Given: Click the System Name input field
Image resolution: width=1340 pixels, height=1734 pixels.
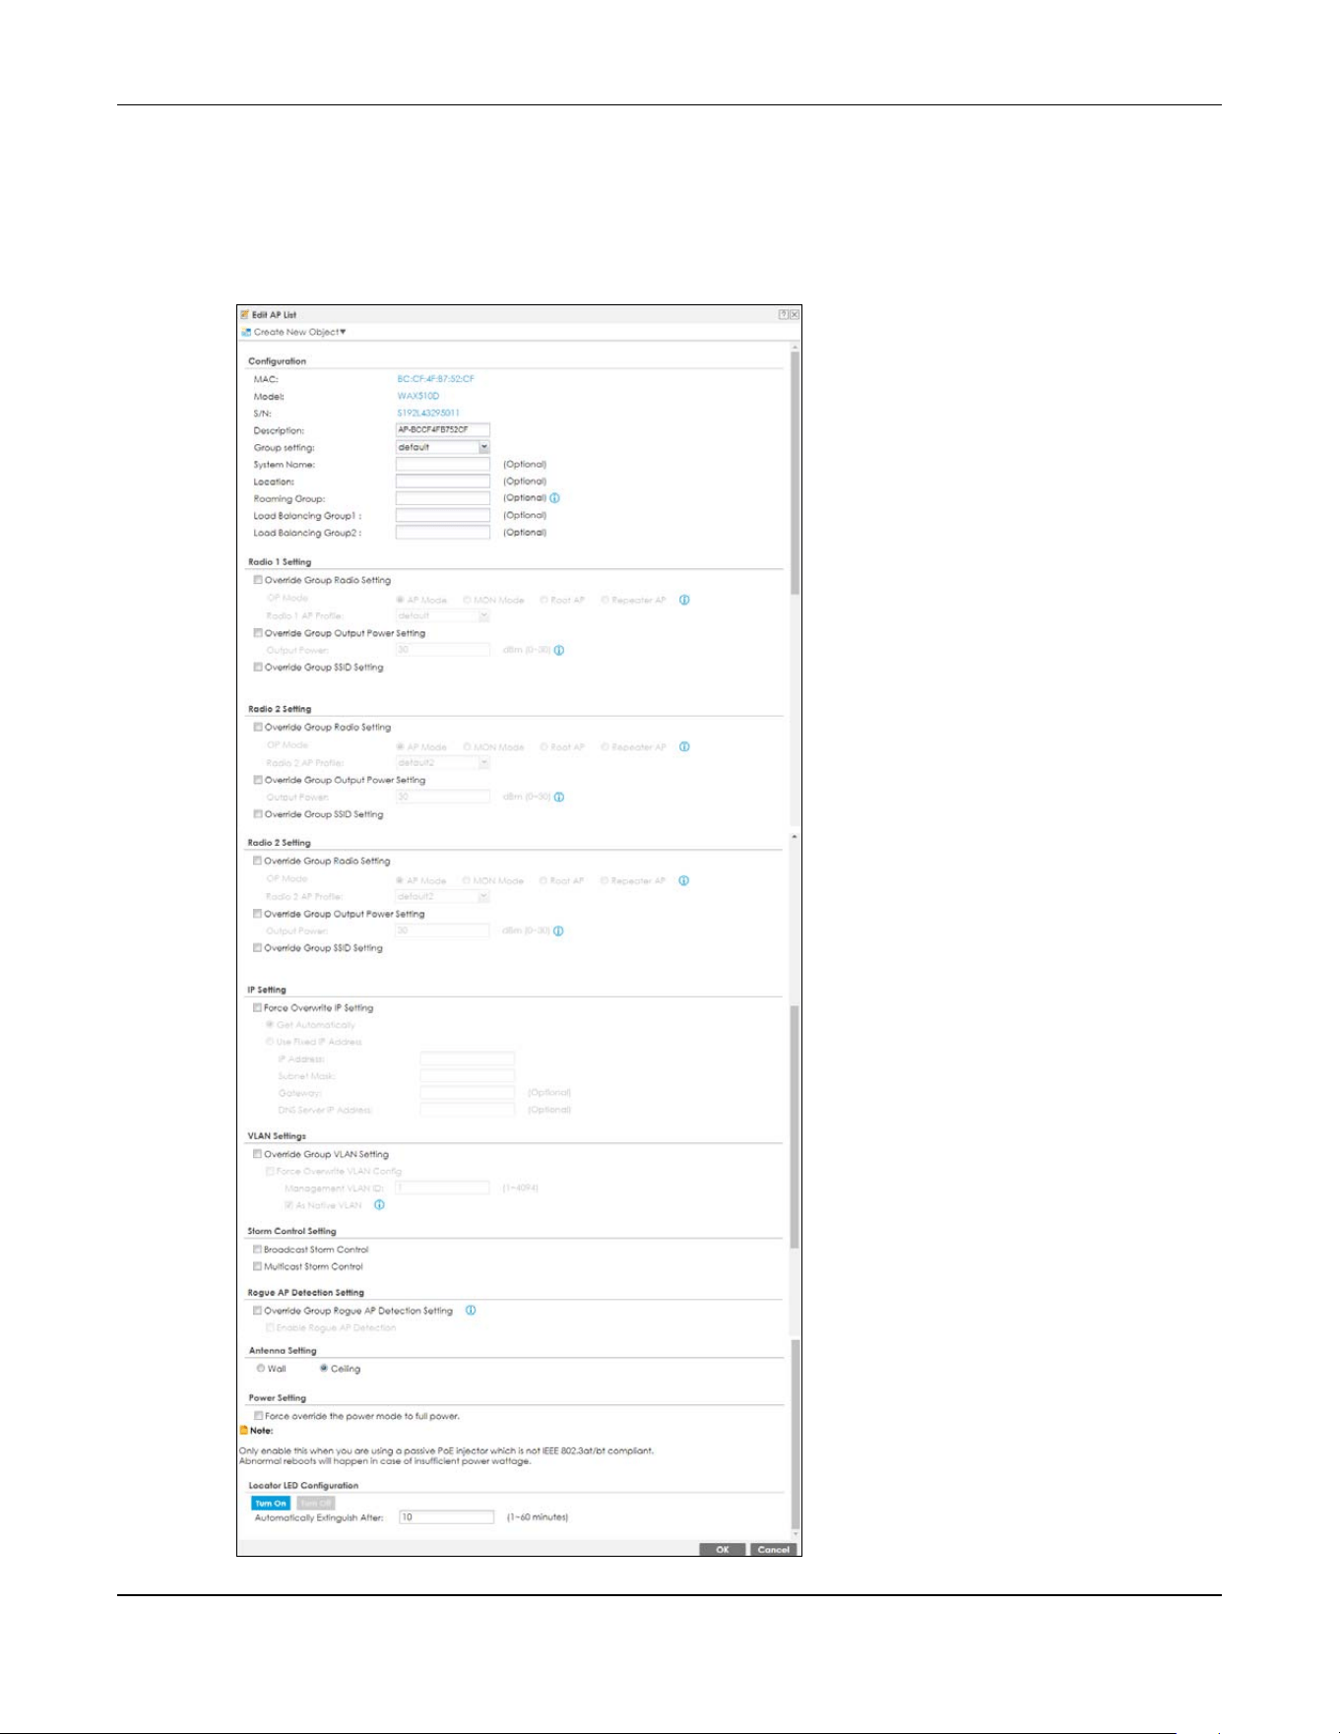Looking at the screenshot, I should pyautogui.click(x=443, y=465).
